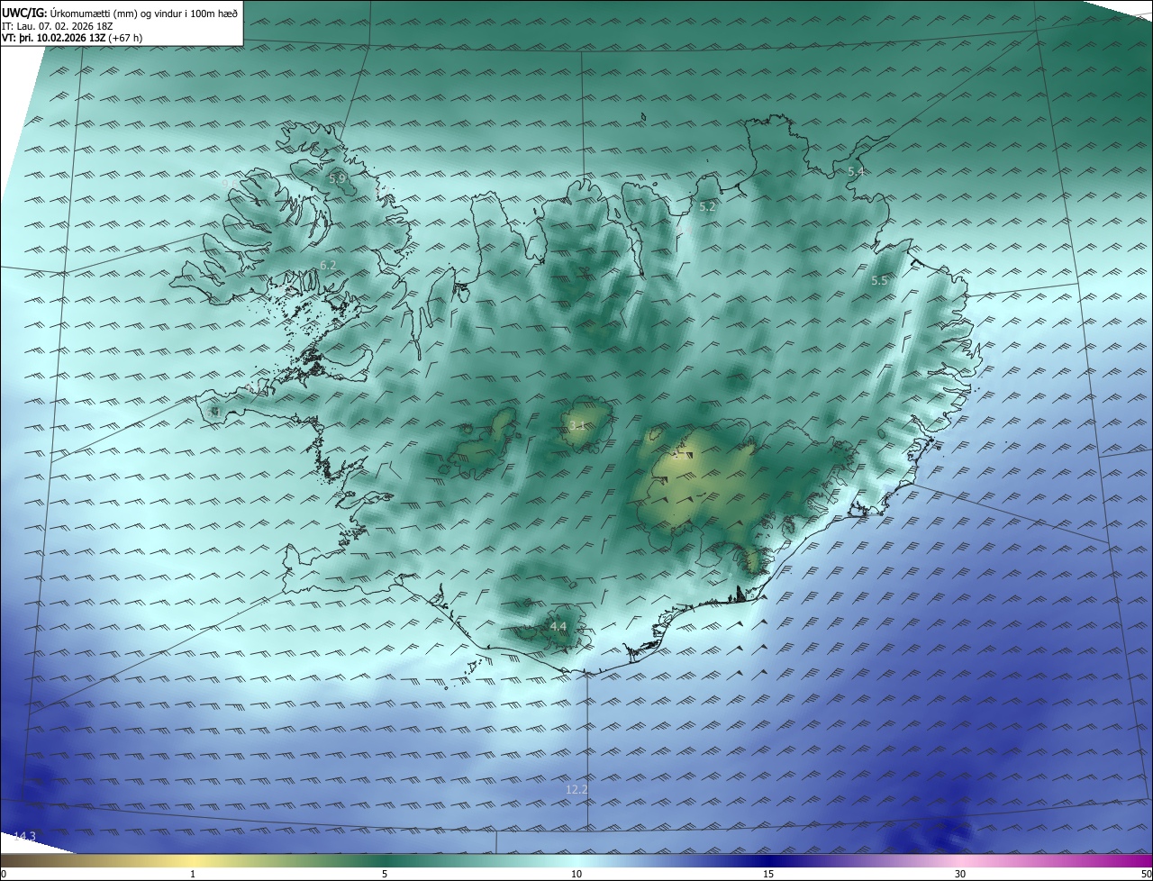This screenshot has height=881, width=1153.
Task: Click the 5.5 value label in east Iceland
Action: pyautogui.click(x=880, y=281)
